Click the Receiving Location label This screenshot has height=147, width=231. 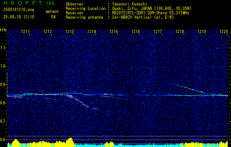86,8
